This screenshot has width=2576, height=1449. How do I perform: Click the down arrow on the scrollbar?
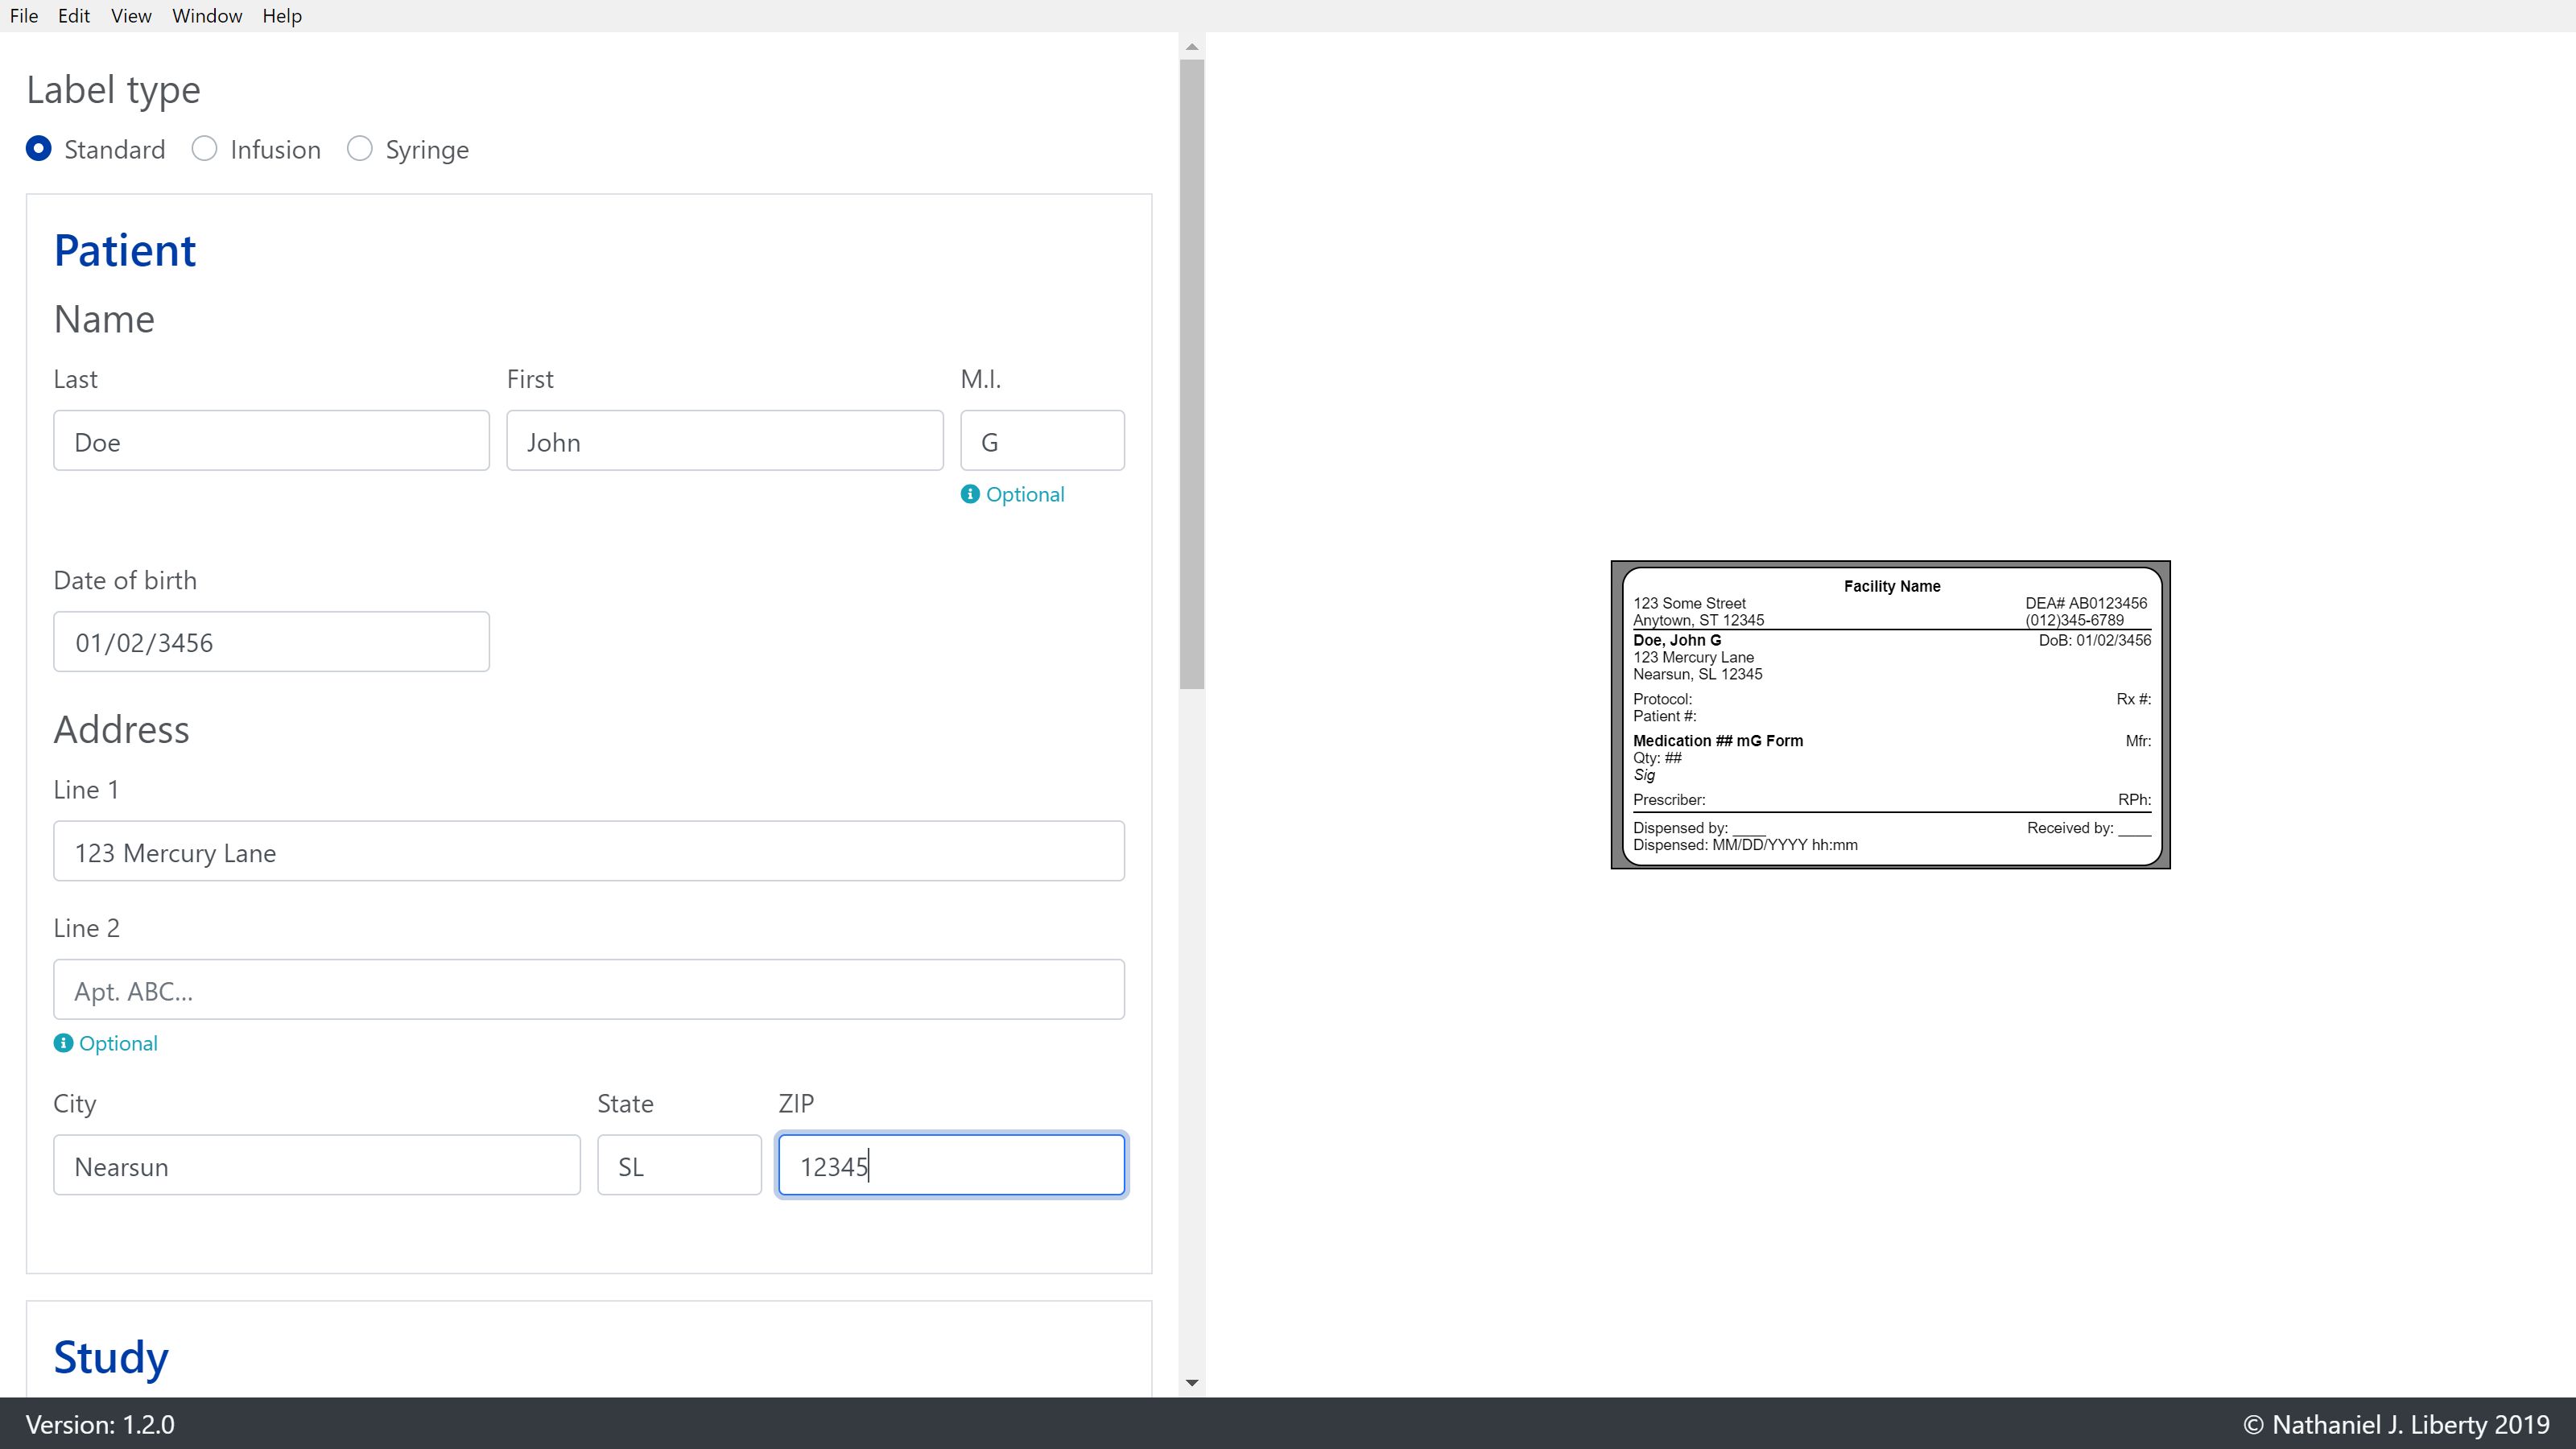pyautogui.click(x=1191, y=1383)
